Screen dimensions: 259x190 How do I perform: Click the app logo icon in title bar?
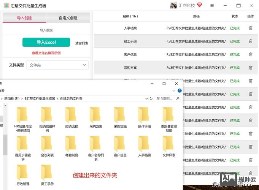[x=6, y=6]
